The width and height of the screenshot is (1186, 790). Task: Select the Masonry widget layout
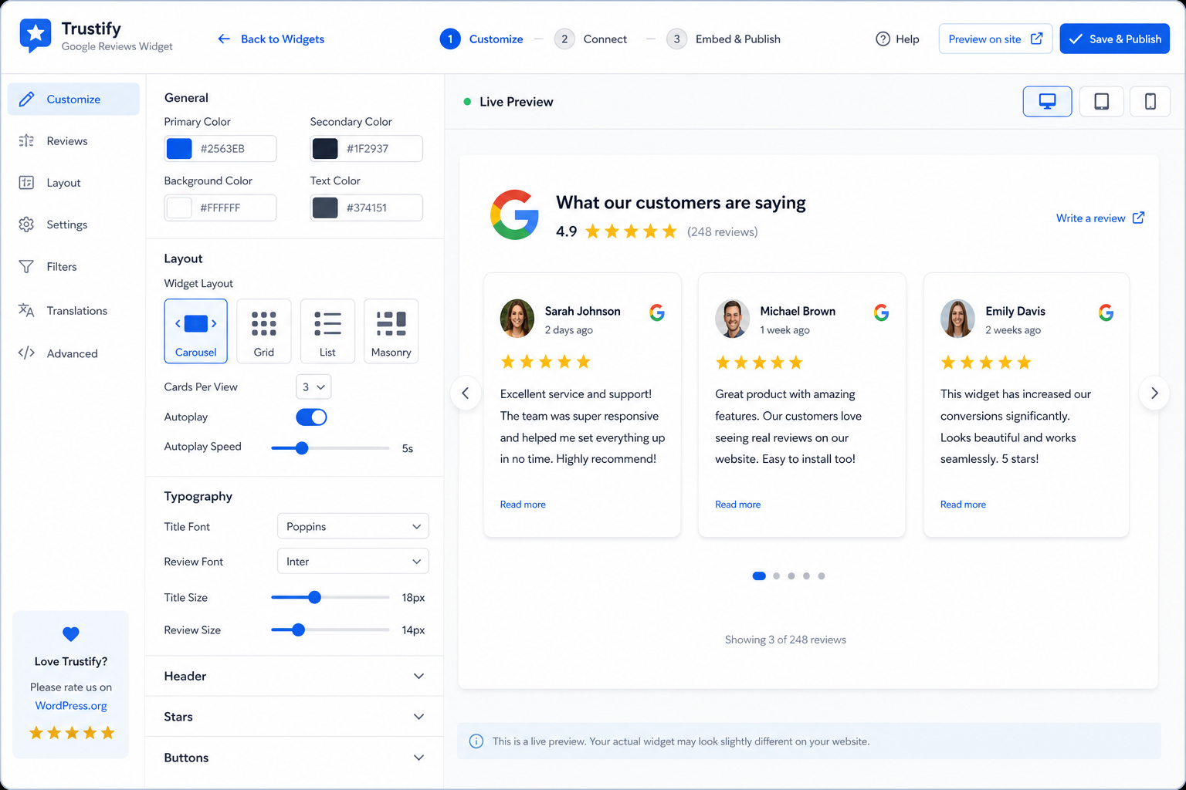point(391,331)
